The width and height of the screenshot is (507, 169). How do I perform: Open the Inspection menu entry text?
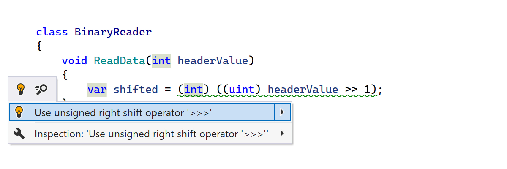point(151,134)
